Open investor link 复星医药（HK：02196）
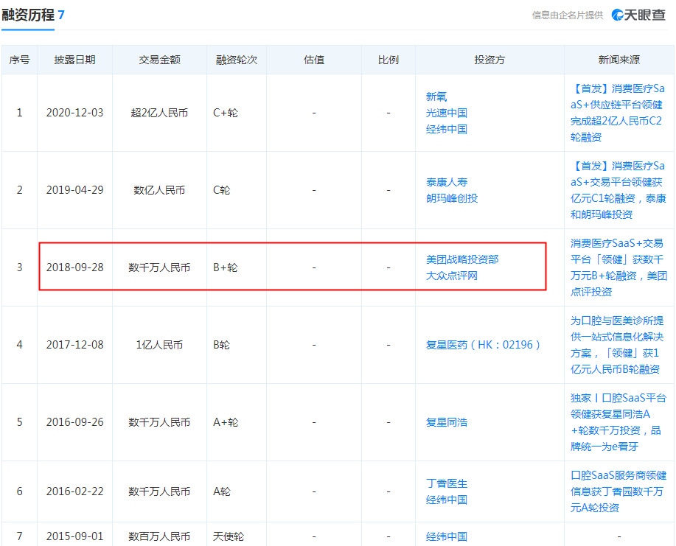The width and height of the screenshot is (676, 546). pyautogui.click(x=483, y=345)
